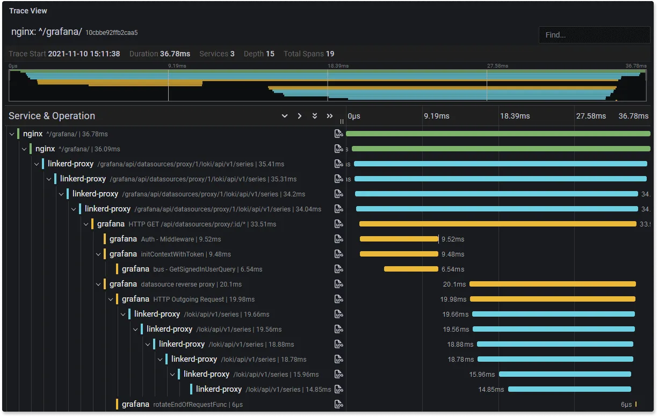Click collapse-all double down chevron
This screenshot has width=658, height=417.
pos(315,116)
